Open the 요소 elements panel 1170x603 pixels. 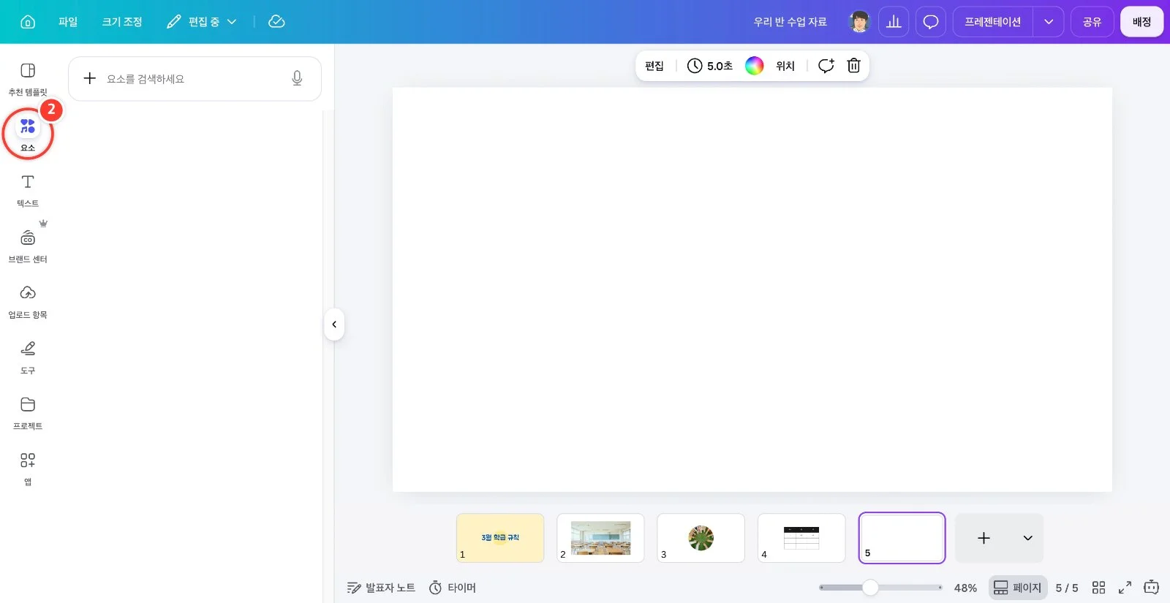(x=28, y=134)
